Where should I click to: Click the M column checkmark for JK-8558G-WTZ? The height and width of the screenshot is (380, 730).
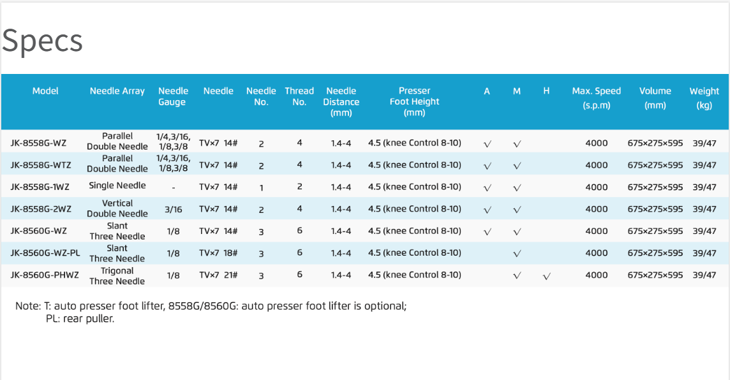tap(517, 166)
